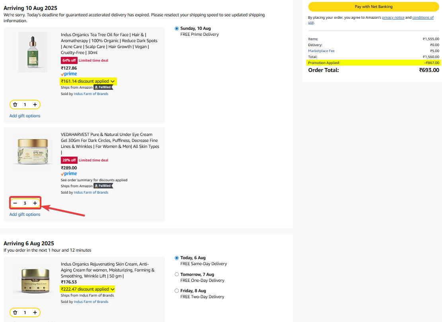Click the VEDAHARVEST Under Eye Cream title
The width and height of the screenshot is (442, 322).
click(x=110, y=144)
